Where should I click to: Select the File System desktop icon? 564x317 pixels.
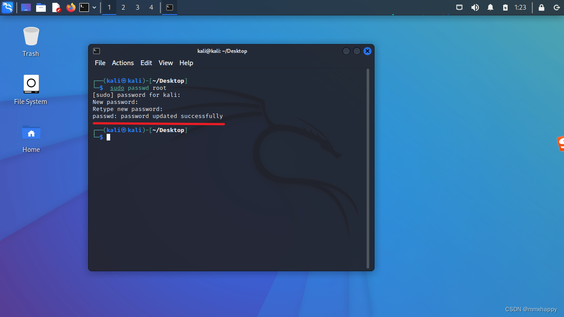[x=31, y=90]
